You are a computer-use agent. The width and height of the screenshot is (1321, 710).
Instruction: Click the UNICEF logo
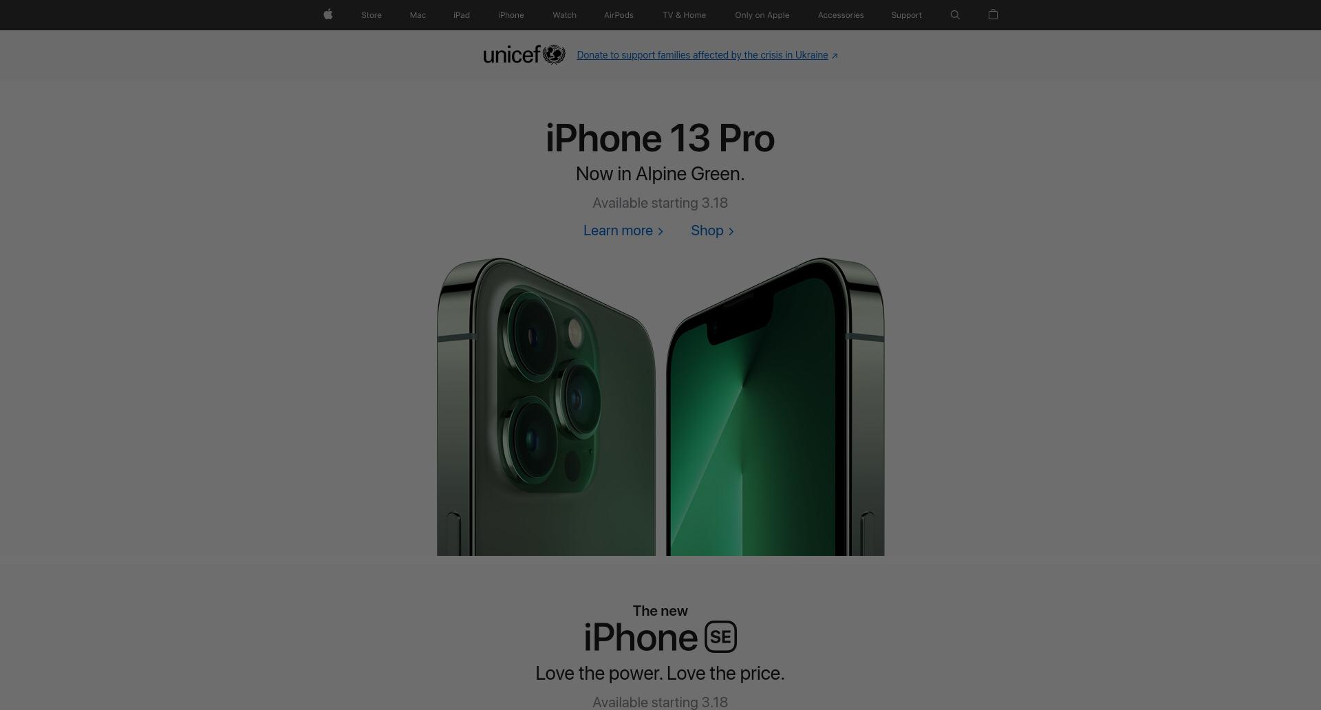[524, 54]
